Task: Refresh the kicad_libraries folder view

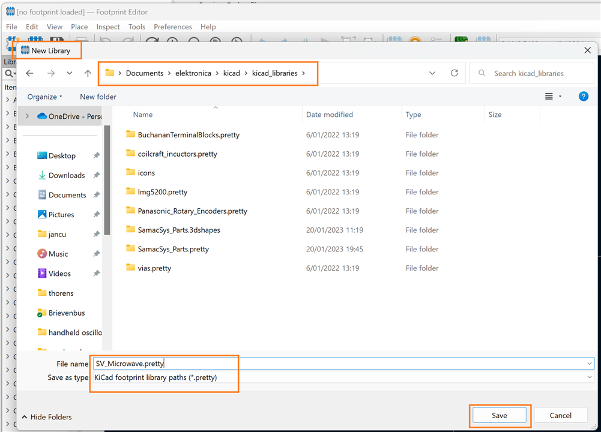Action: coord(454,73)
